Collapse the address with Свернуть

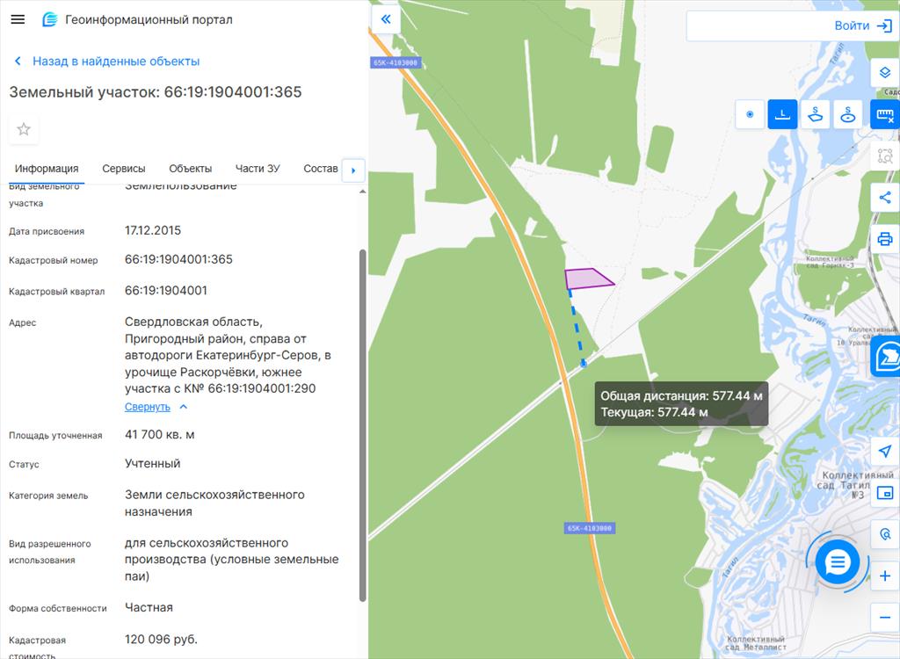pyautogui.click(x=148, y=407)
